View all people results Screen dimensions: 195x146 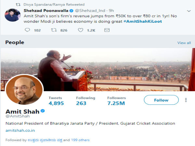click(x=184, y=43)
